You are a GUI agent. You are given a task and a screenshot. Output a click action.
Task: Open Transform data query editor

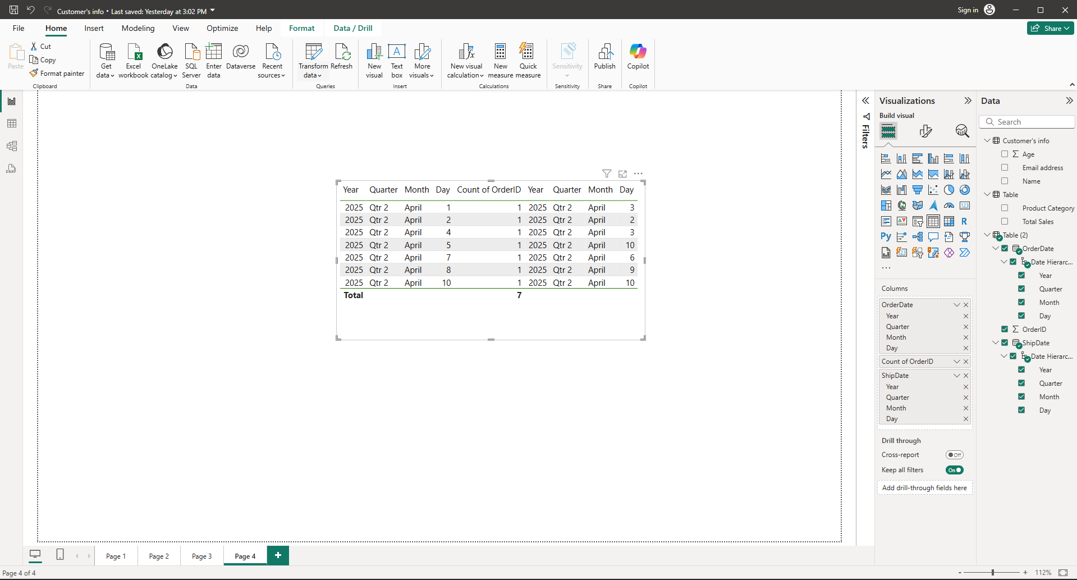click(313, 61)
